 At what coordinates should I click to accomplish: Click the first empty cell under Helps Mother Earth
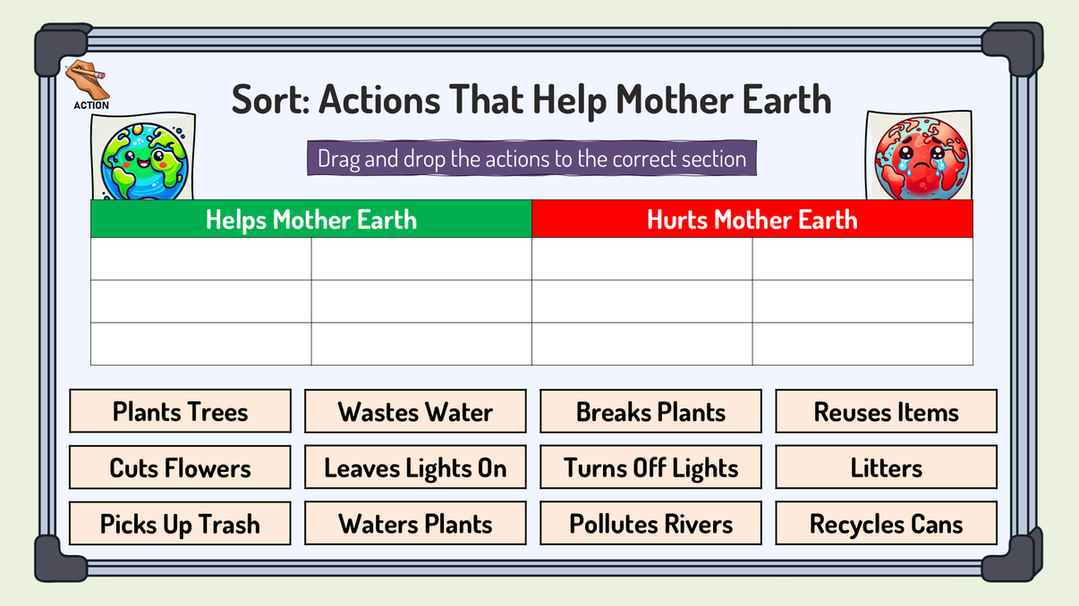pos(200,259)
